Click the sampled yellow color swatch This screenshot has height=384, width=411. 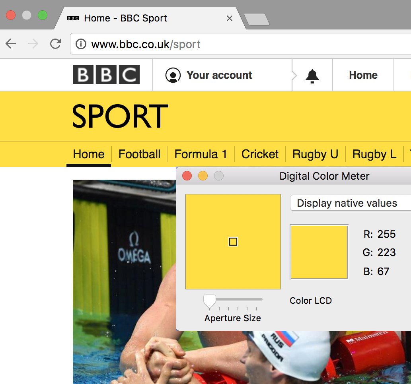tap(319, 252)
